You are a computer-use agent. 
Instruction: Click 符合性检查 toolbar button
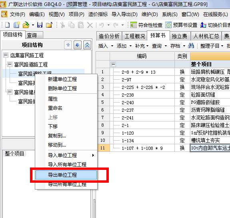point(146,25)
